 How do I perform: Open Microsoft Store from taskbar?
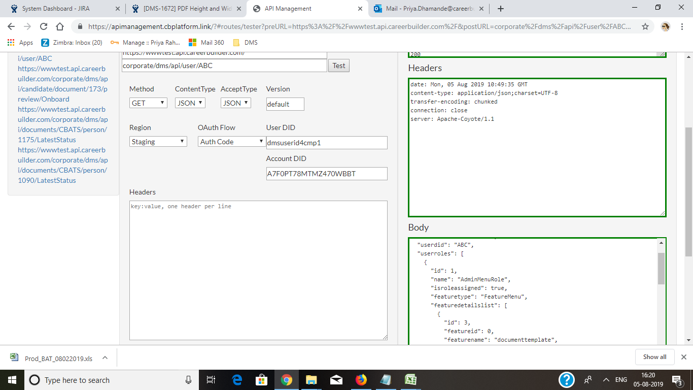(x=262, y=380)
